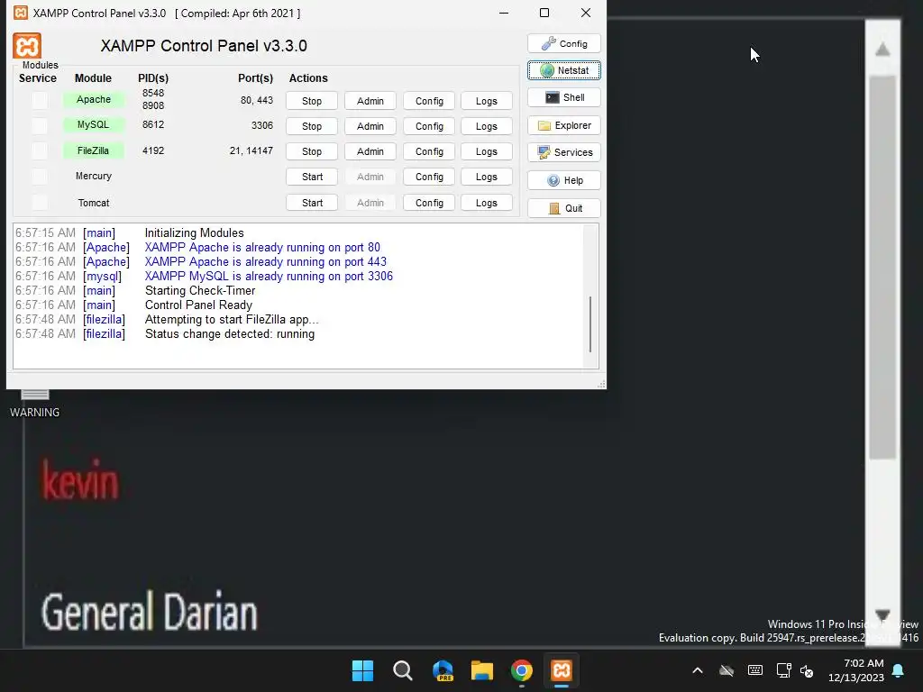Click the Mercury module name
The width and height of the screenshot is (923, 692).
[94, 176]
